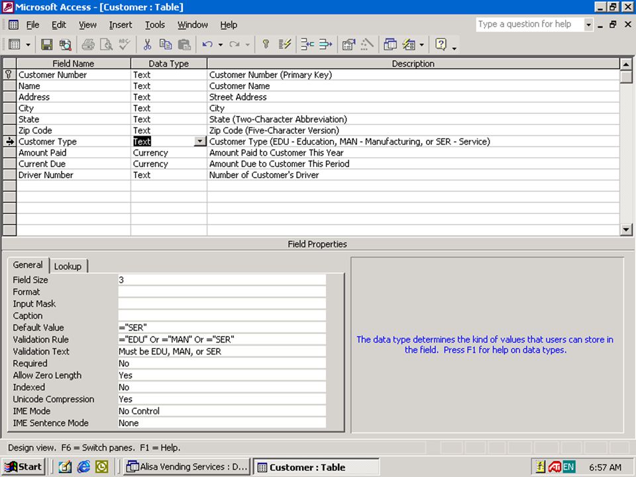Open the Undo history dropdown arrow

point(221,44)
